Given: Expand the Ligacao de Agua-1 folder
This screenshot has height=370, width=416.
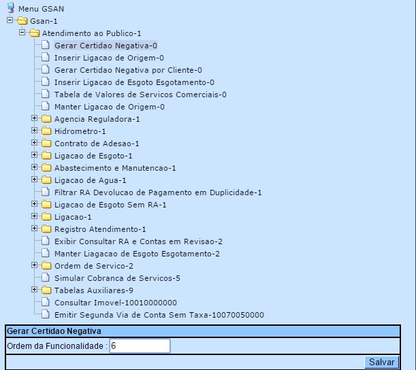Looking at the screenshot, I should [35, 180].
